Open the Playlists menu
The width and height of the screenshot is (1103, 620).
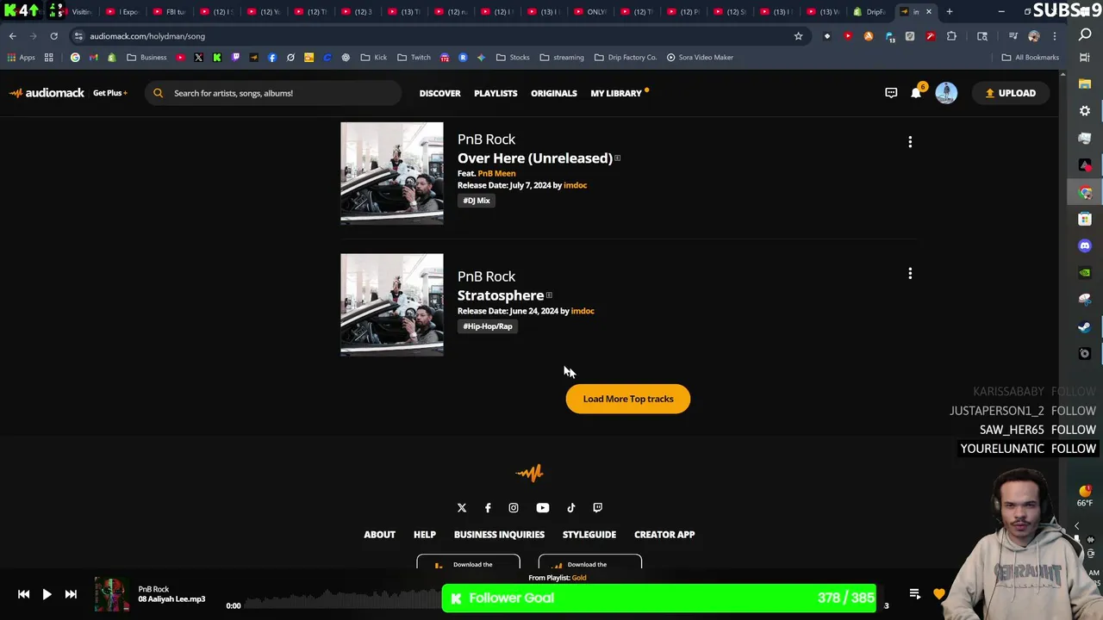coord(495,93)
